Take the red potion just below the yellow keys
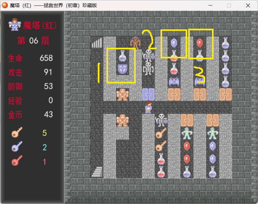This screenshot has width=258, height=204. (x=161, y=159)
